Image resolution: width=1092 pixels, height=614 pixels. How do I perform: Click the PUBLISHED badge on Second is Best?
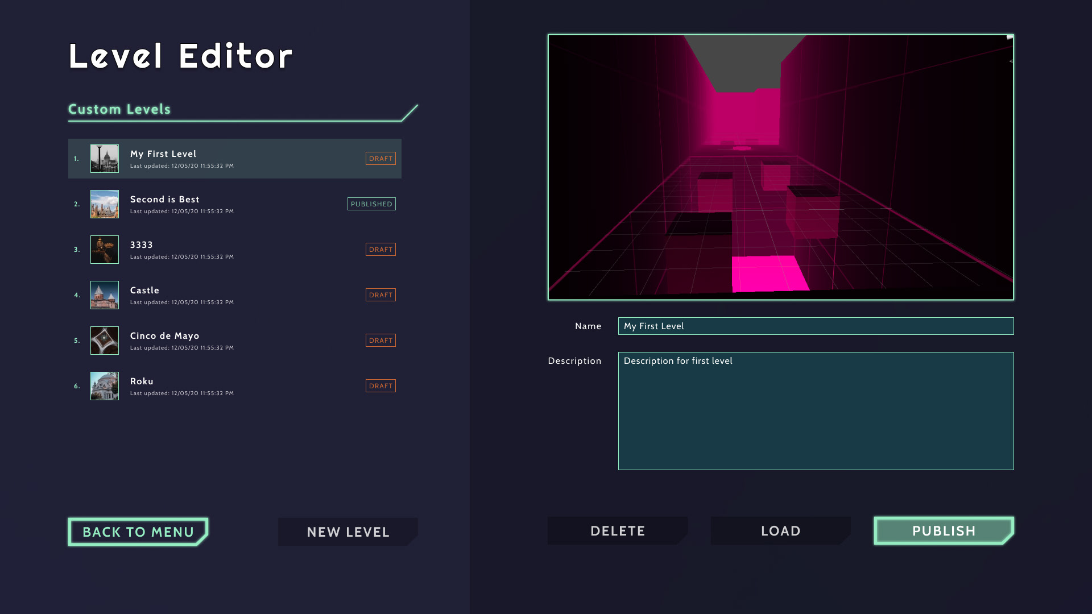coord(371,204)
